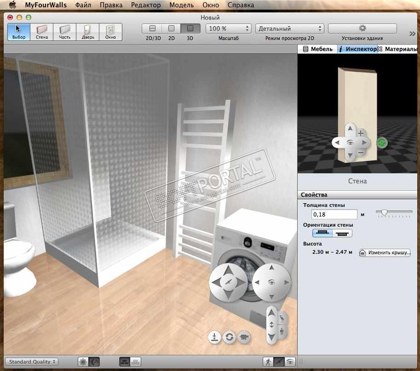Open the Мебель tab
420x371 pixels.
(x=318, y=49)
